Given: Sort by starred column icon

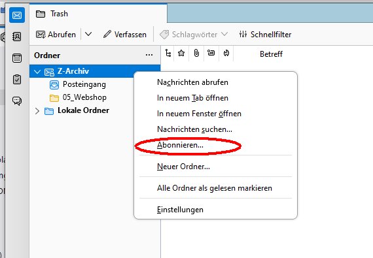Looking at the screenshot, I should tap(181, 53).
